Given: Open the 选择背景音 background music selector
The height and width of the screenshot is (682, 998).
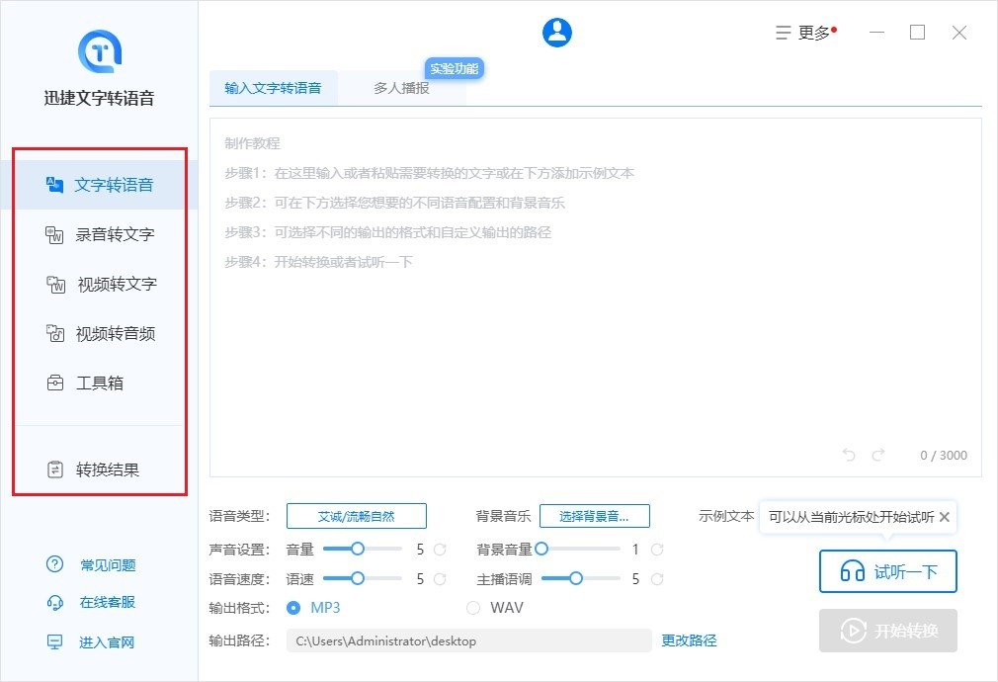Looking at the screenshot, I should 595,516.
